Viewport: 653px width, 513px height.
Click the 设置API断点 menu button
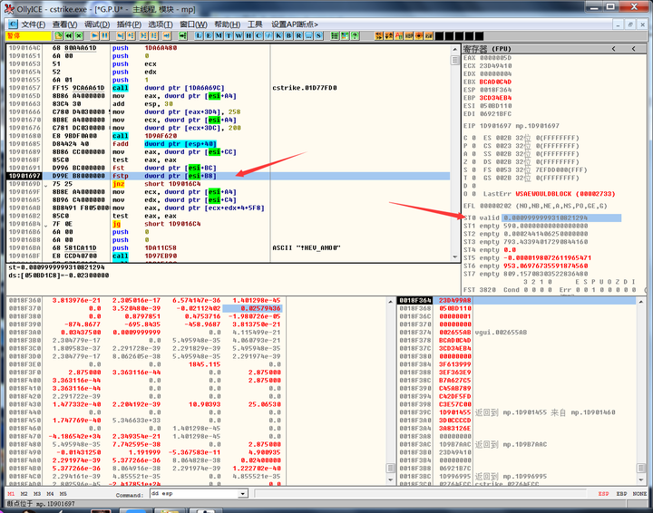296,24
